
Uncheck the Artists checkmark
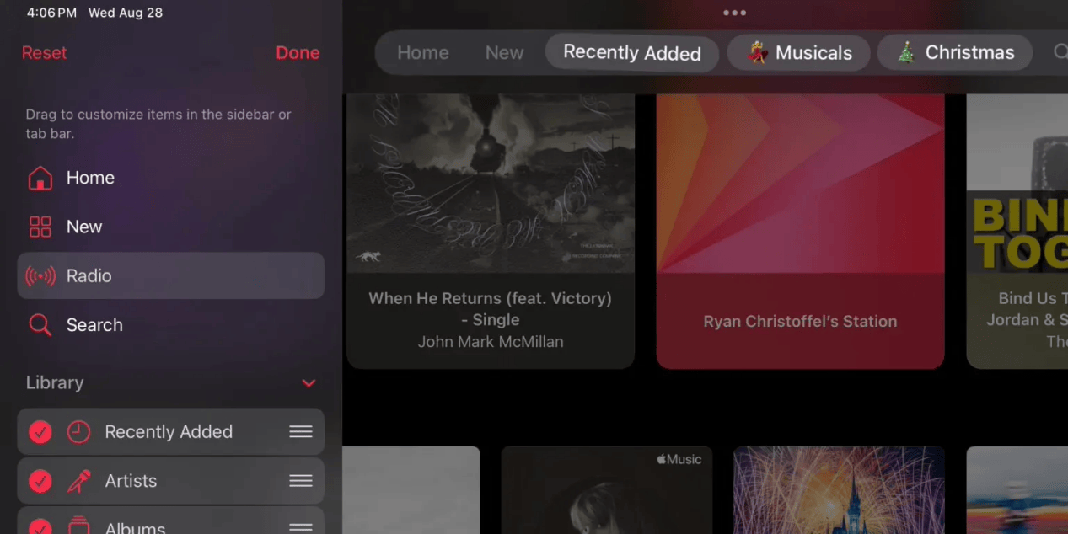40,481
